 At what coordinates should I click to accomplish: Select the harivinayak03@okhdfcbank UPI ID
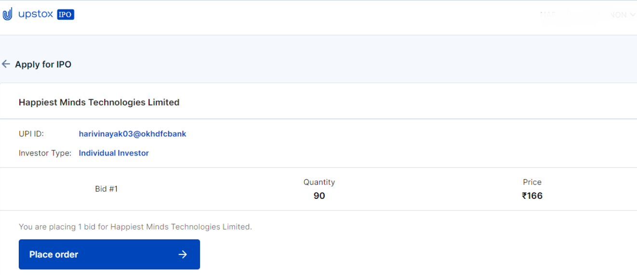point(132,134)
